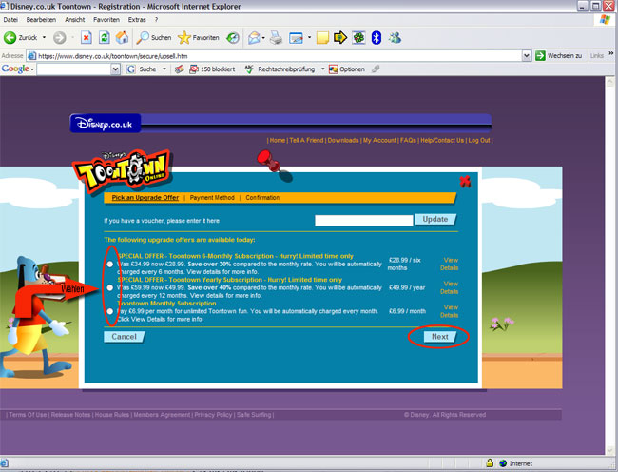The width and height of the screenshot is (618, 472).
Task: Click the edit page toolbar icon
Action: click(296, 38)
